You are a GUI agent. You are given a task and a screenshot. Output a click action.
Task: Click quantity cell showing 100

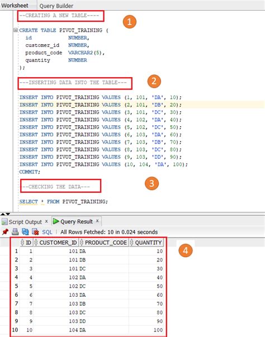click(x=146, y=330)
